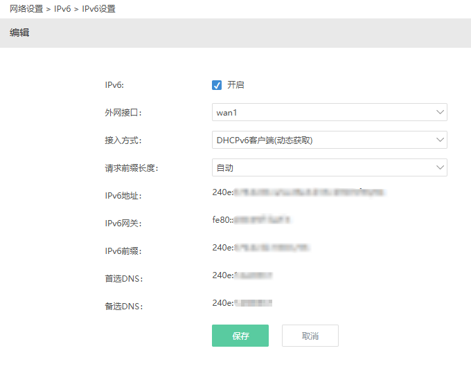
Task: Toggle the IPv6 开启 checkbox
Action: (217, 85)
